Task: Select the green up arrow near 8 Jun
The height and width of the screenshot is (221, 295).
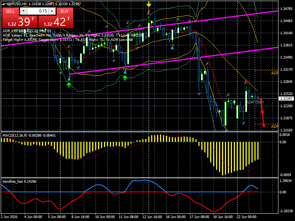Action: [x=69, y=85]
